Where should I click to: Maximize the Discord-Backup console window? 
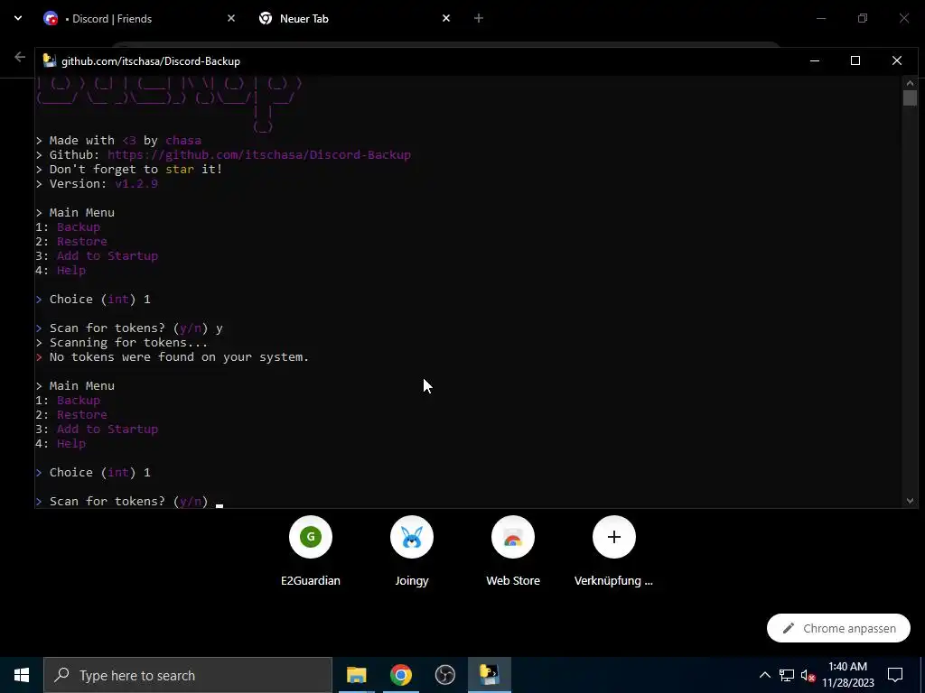(x=855, y=60)
